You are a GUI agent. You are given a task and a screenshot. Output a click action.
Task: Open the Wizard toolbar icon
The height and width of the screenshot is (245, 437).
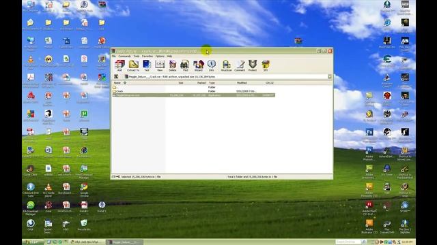pos(199,65)
